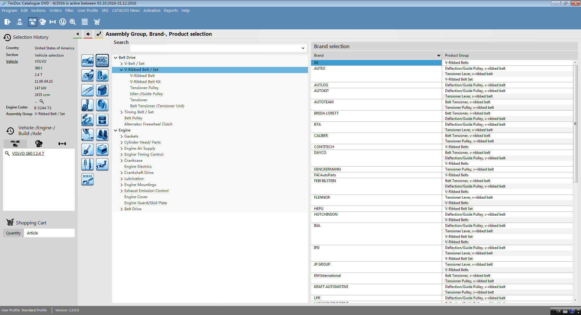Select the A/C assembly group icon
Screen dimensions: 581x315
102,120
